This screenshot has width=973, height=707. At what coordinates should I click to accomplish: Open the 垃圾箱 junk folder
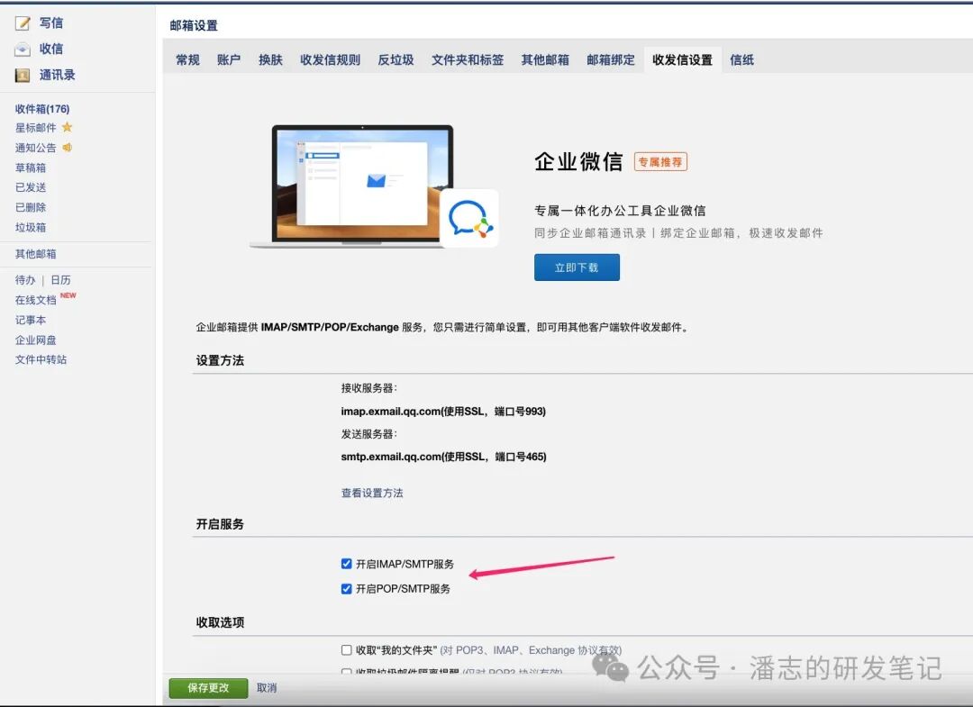tap(31, 227)
